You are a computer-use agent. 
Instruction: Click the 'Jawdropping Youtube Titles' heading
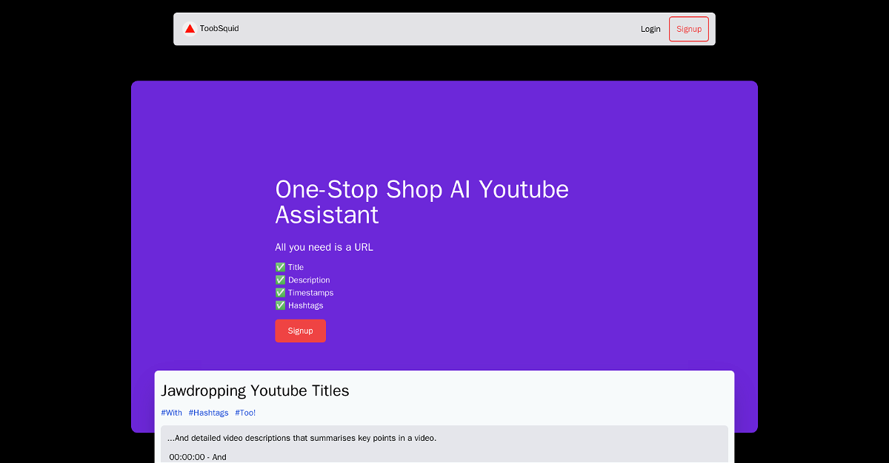click(255, 391)
